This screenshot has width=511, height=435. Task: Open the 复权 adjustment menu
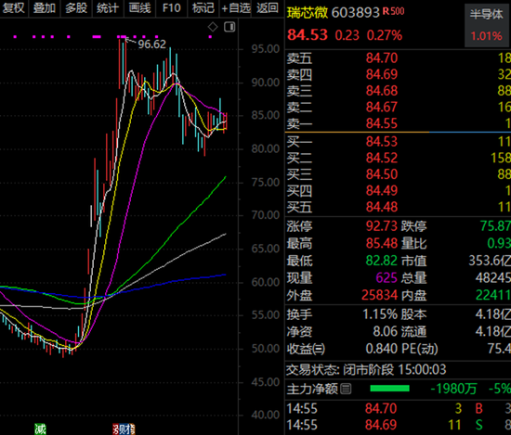tap(13, 7)
